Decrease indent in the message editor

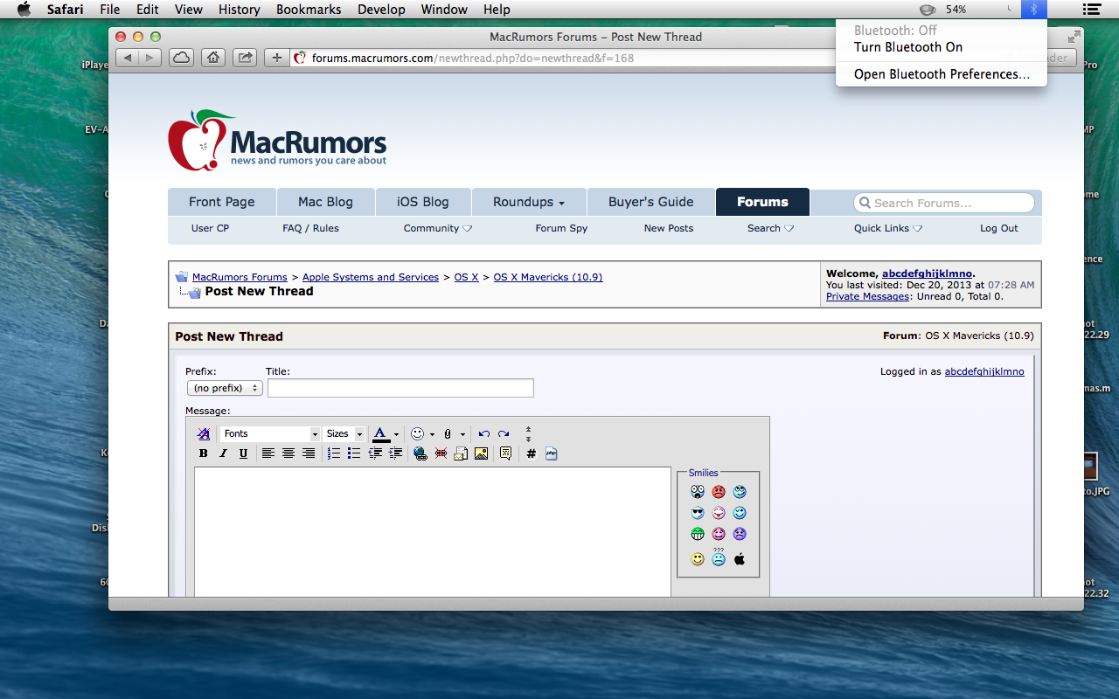375,453
